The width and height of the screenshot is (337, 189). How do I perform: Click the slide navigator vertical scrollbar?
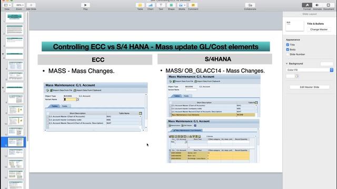coord(27,77)
